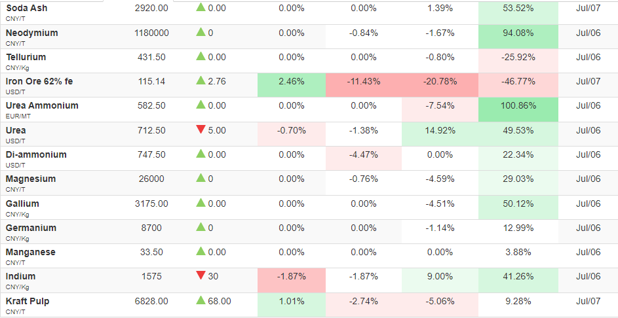This screenshot has height=318, width=618.
Task: Open the Neodymium commodity page
Action: coord(32,33)
